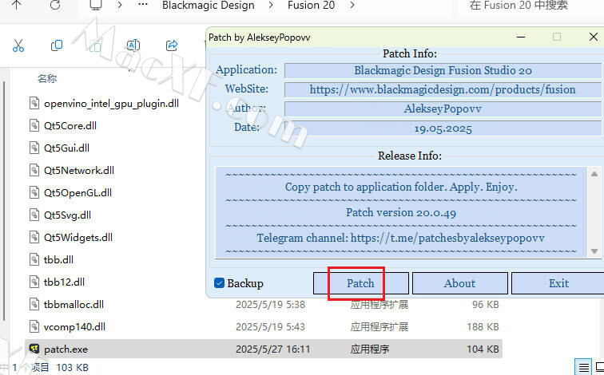Click the Share icon in Explorer toolbar
This screenshot has width=604, height=375.
click(172, 45)
